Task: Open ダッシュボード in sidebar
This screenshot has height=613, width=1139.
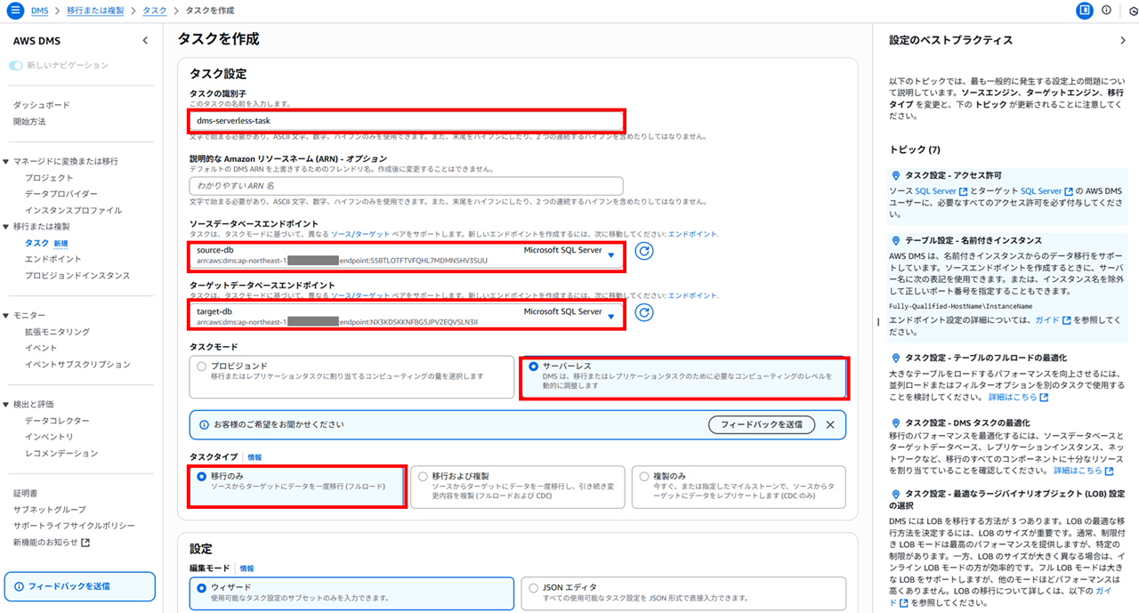Action: pyautogui.click(x=41, y=105)
